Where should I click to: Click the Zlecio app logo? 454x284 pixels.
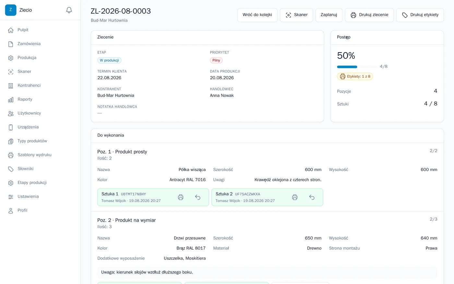tap(11, 10)
